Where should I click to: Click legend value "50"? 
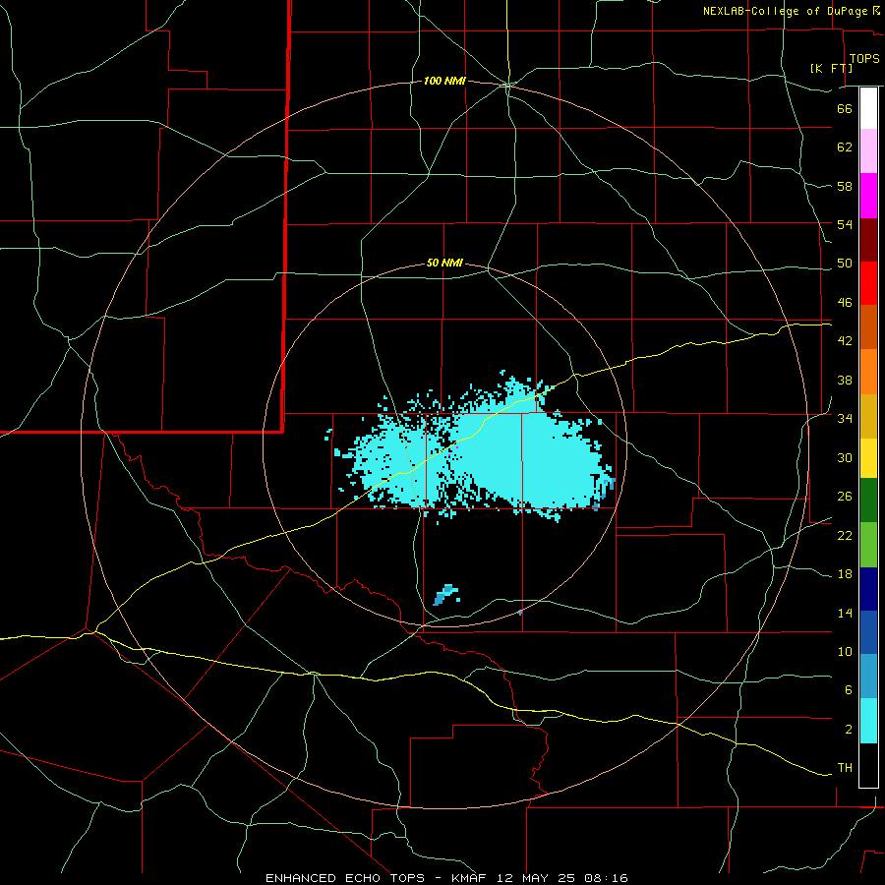pyautogui.click(x=845, y=264)
